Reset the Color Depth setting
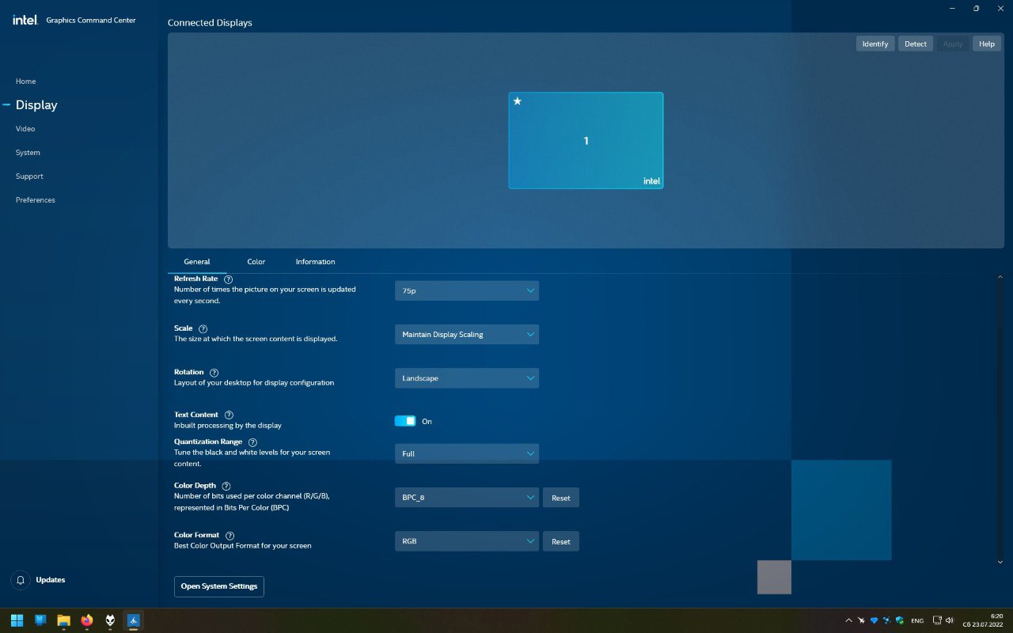The width and height of the screenshot is (1013, 633). click(561, 498)
